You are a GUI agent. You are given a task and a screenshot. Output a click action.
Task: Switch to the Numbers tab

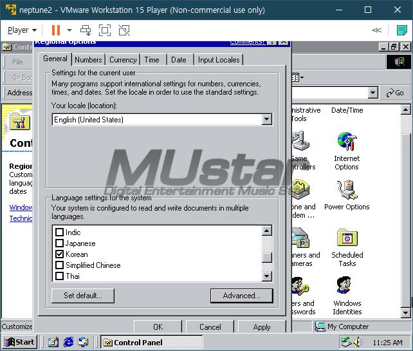click(x=88, y=60)
